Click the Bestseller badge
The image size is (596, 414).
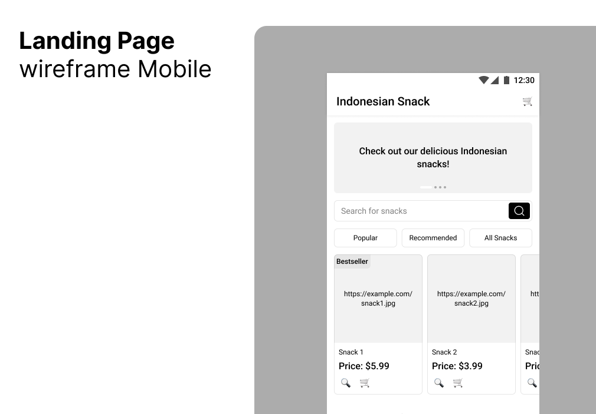[x=352, y=261]
